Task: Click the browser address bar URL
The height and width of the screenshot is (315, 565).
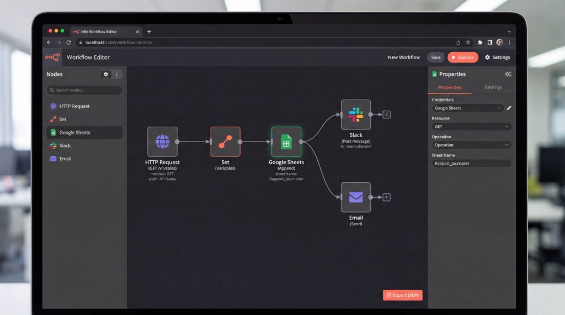Action: click(119, 42)
